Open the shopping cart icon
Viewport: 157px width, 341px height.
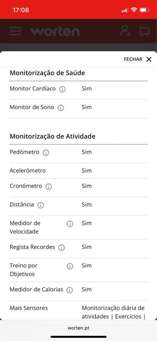click(x=144, y=31)
